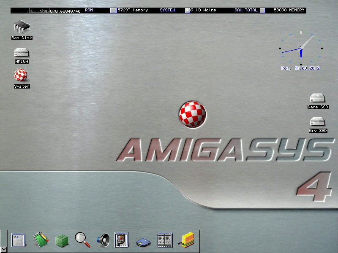Launch the two-pane file manager icon

(x=165, y=240)
